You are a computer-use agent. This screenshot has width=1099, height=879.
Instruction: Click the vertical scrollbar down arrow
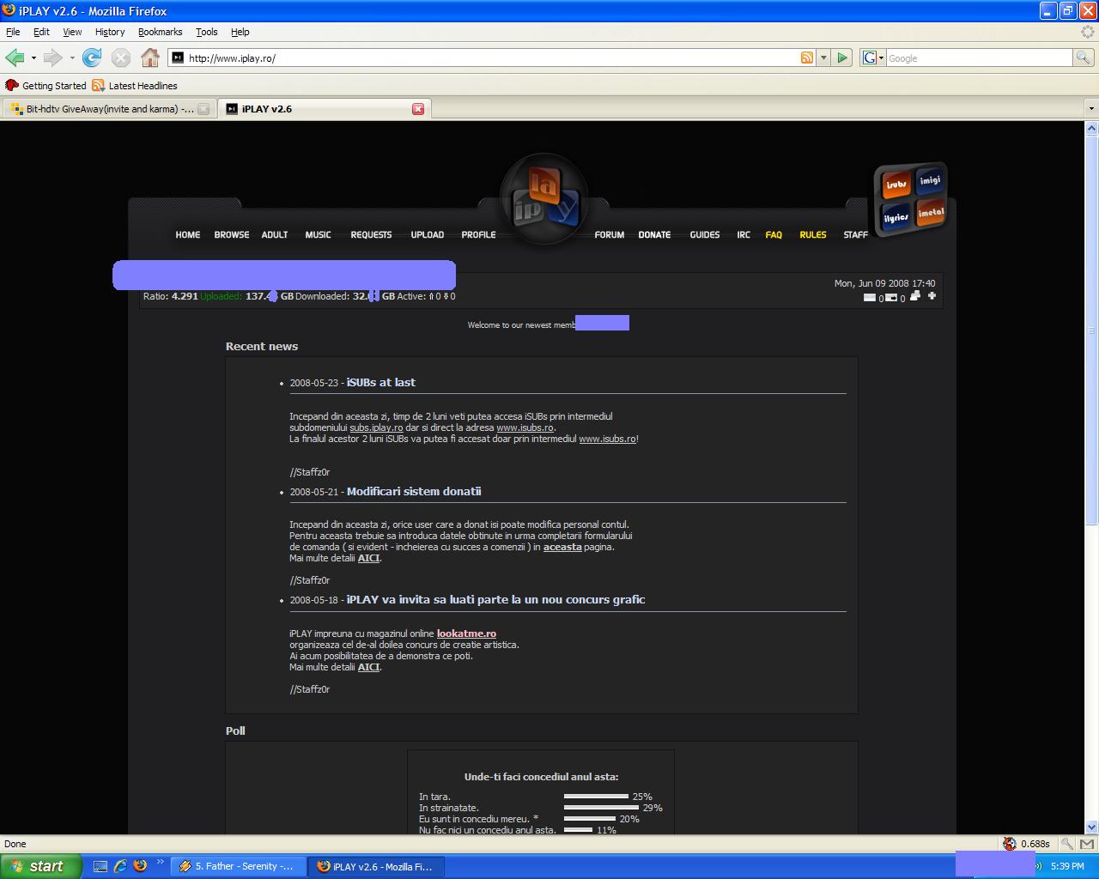point(1091,827)
